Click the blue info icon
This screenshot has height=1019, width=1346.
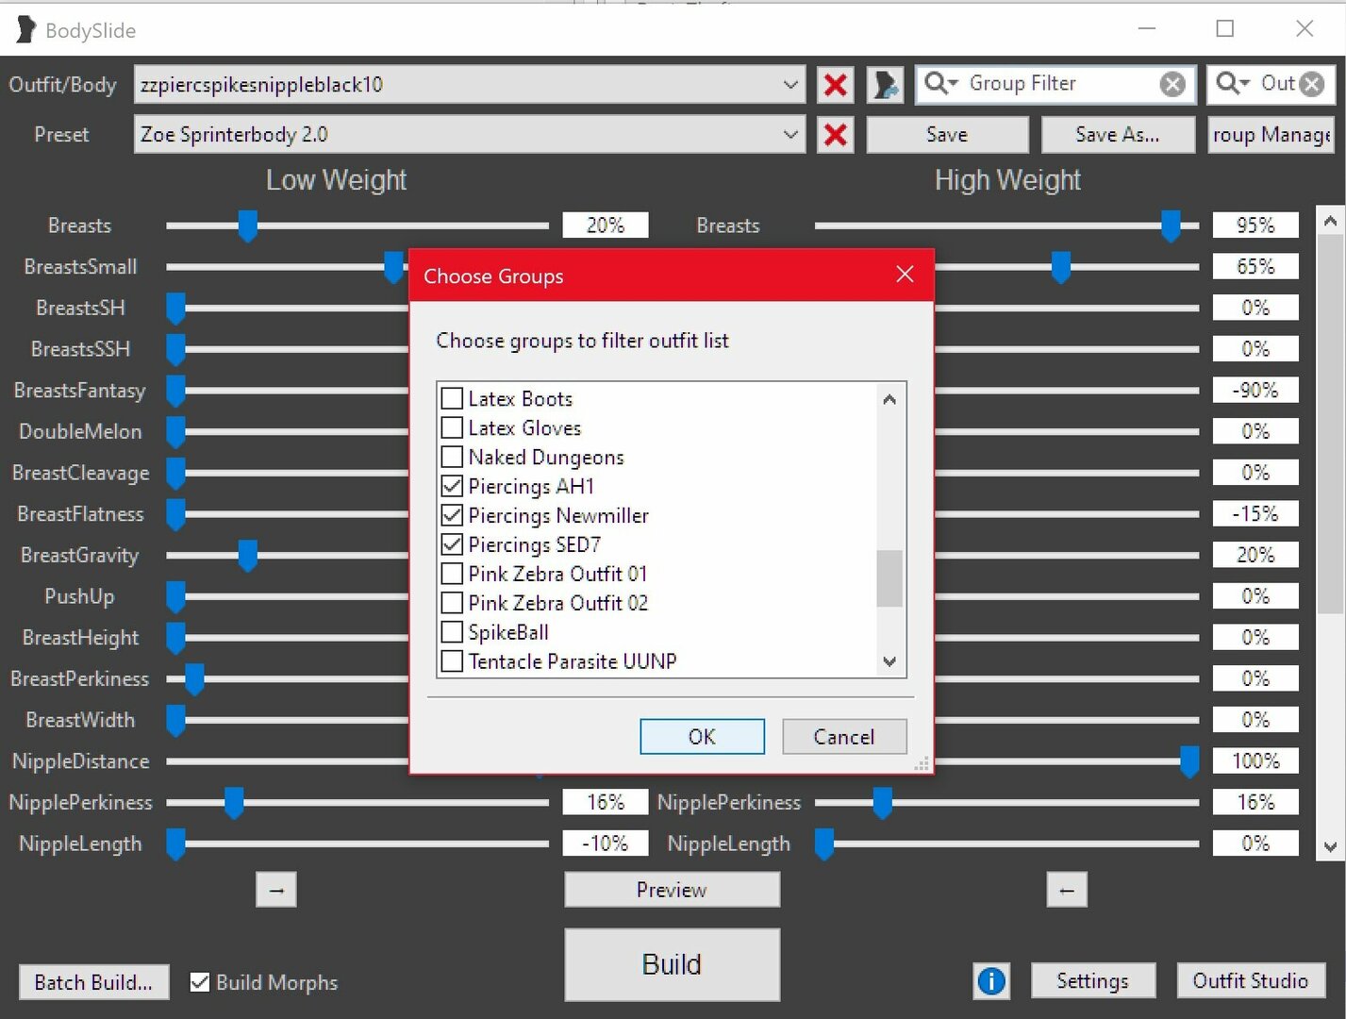991,981
